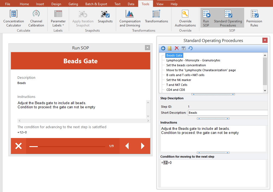Collapse the splitter above the Condition section
Viewport: 273px width, 192px height.
click(x=213, y=152)
